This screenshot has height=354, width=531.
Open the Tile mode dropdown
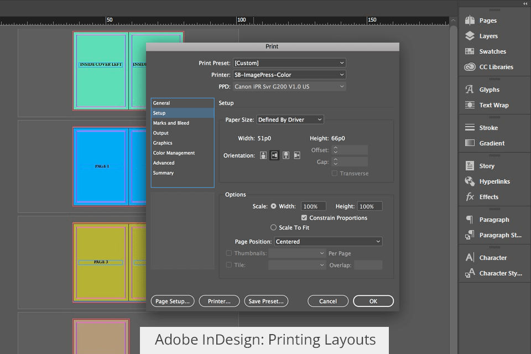(298, 265)
